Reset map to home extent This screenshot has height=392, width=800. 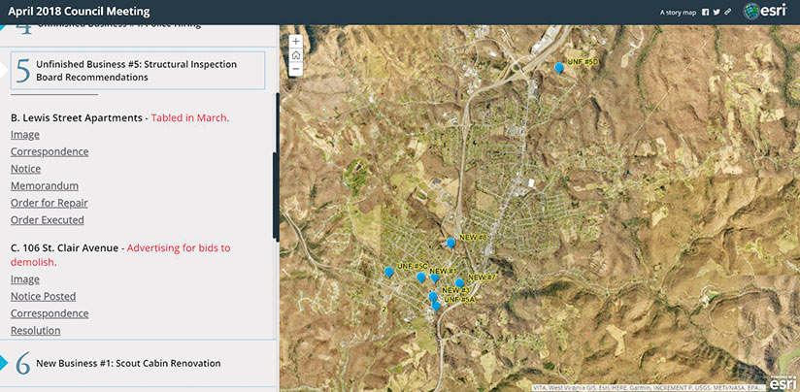coord(296,55)
